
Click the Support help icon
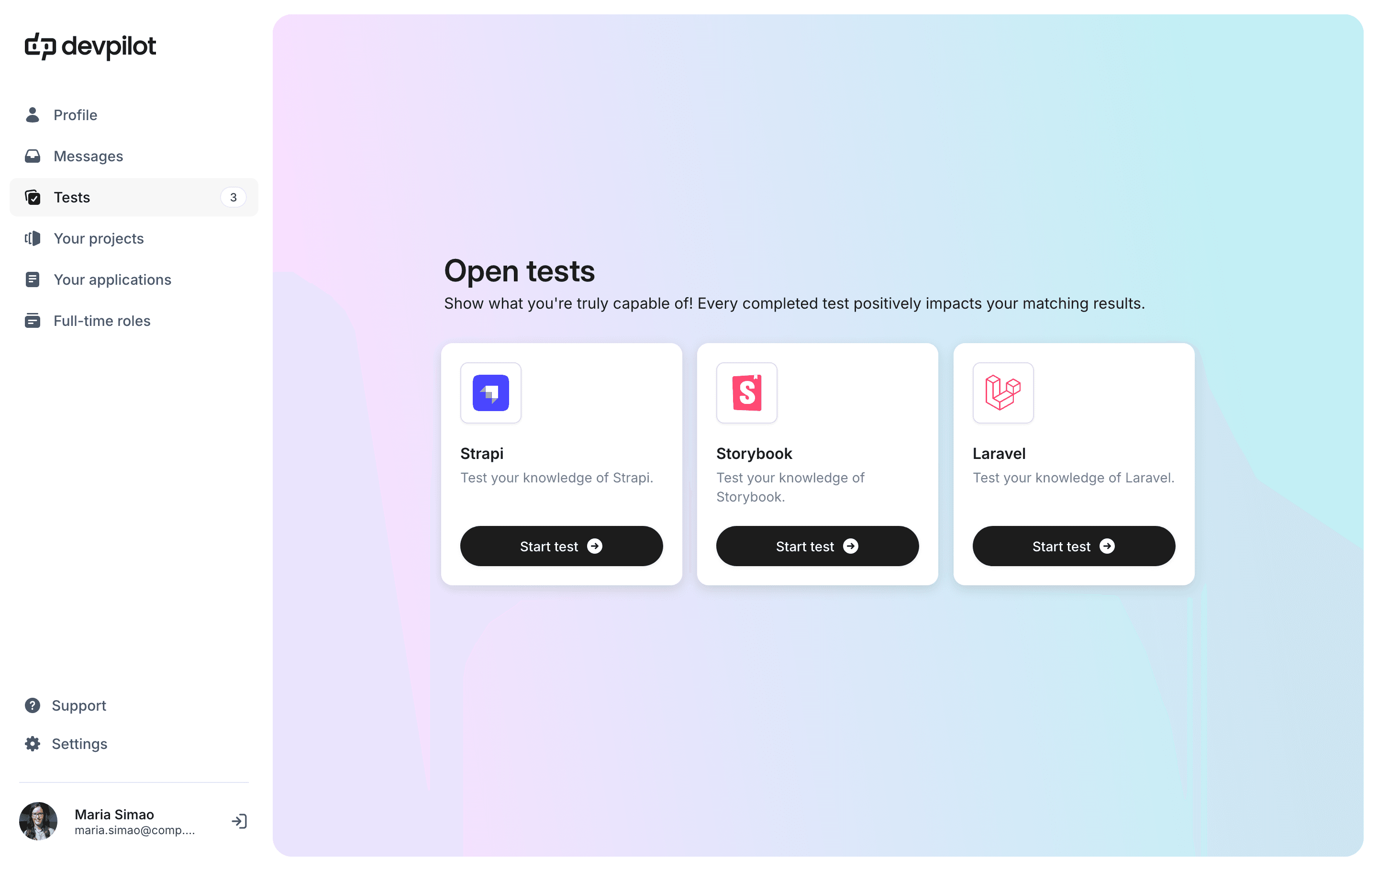tap(32, 704)
